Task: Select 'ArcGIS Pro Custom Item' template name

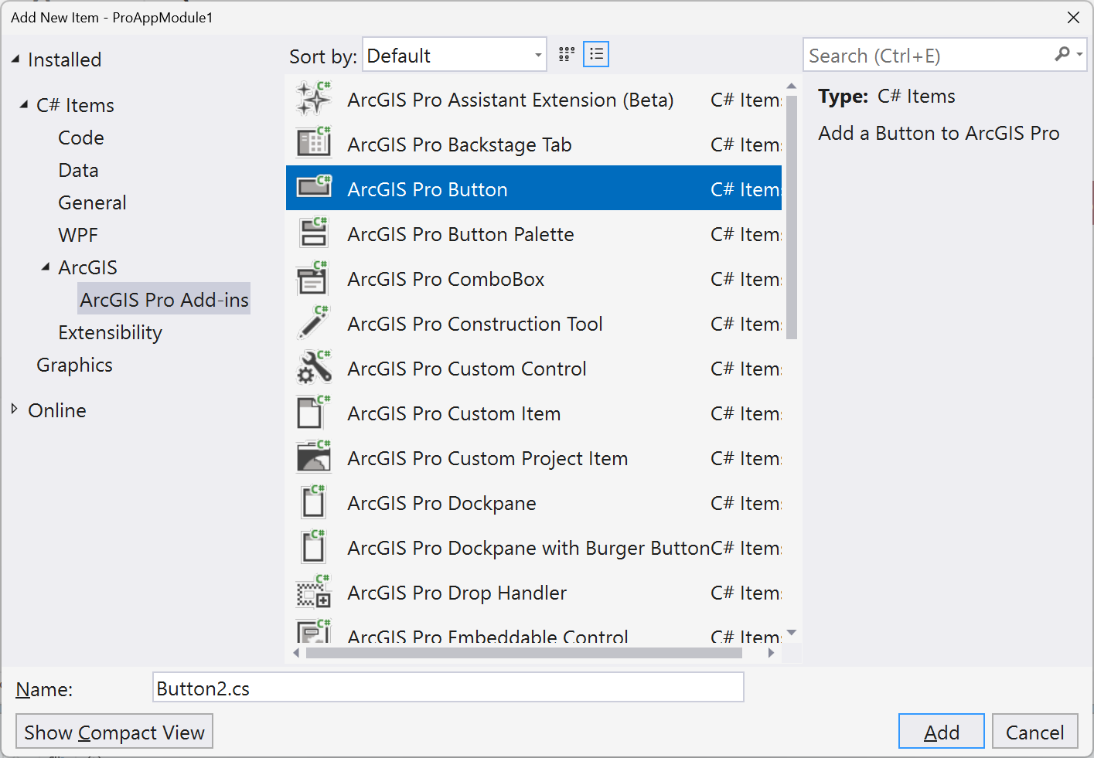Action: click(x=454, y=413)
